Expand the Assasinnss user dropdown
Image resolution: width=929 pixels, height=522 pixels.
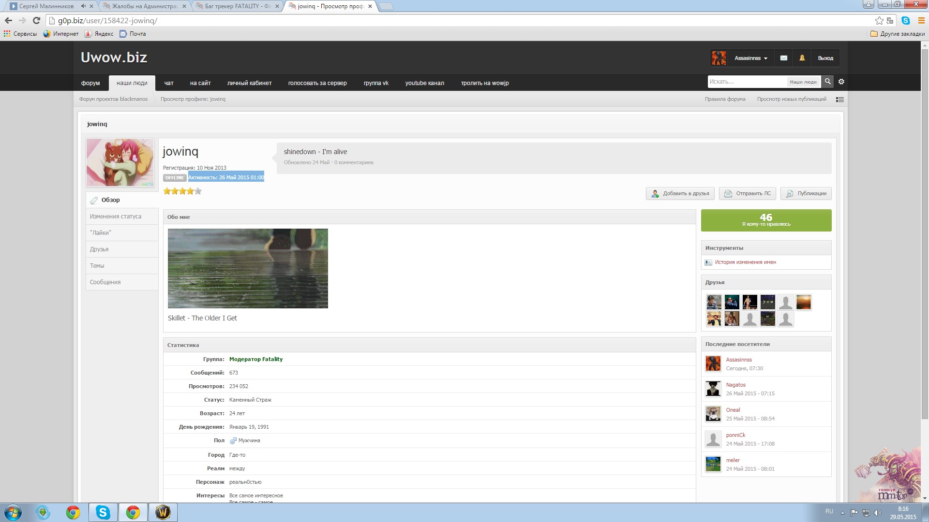click(750, 58)
